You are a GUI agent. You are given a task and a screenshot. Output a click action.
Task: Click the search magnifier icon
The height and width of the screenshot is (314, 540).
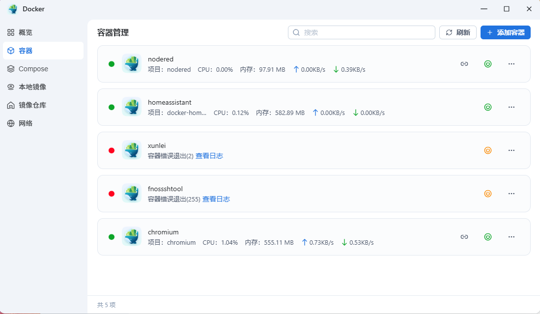coord(296,32)
